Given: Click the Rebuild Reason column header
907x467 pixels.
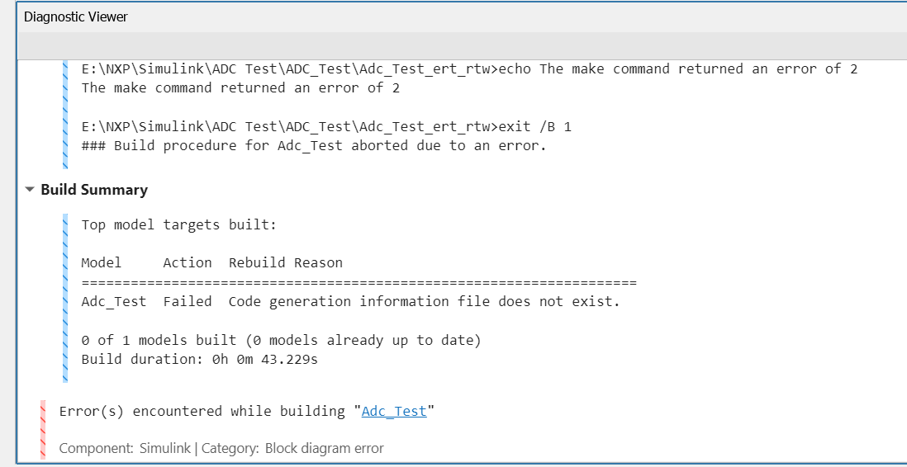Looking at the screenshot, I should click(x=285, y=262).
